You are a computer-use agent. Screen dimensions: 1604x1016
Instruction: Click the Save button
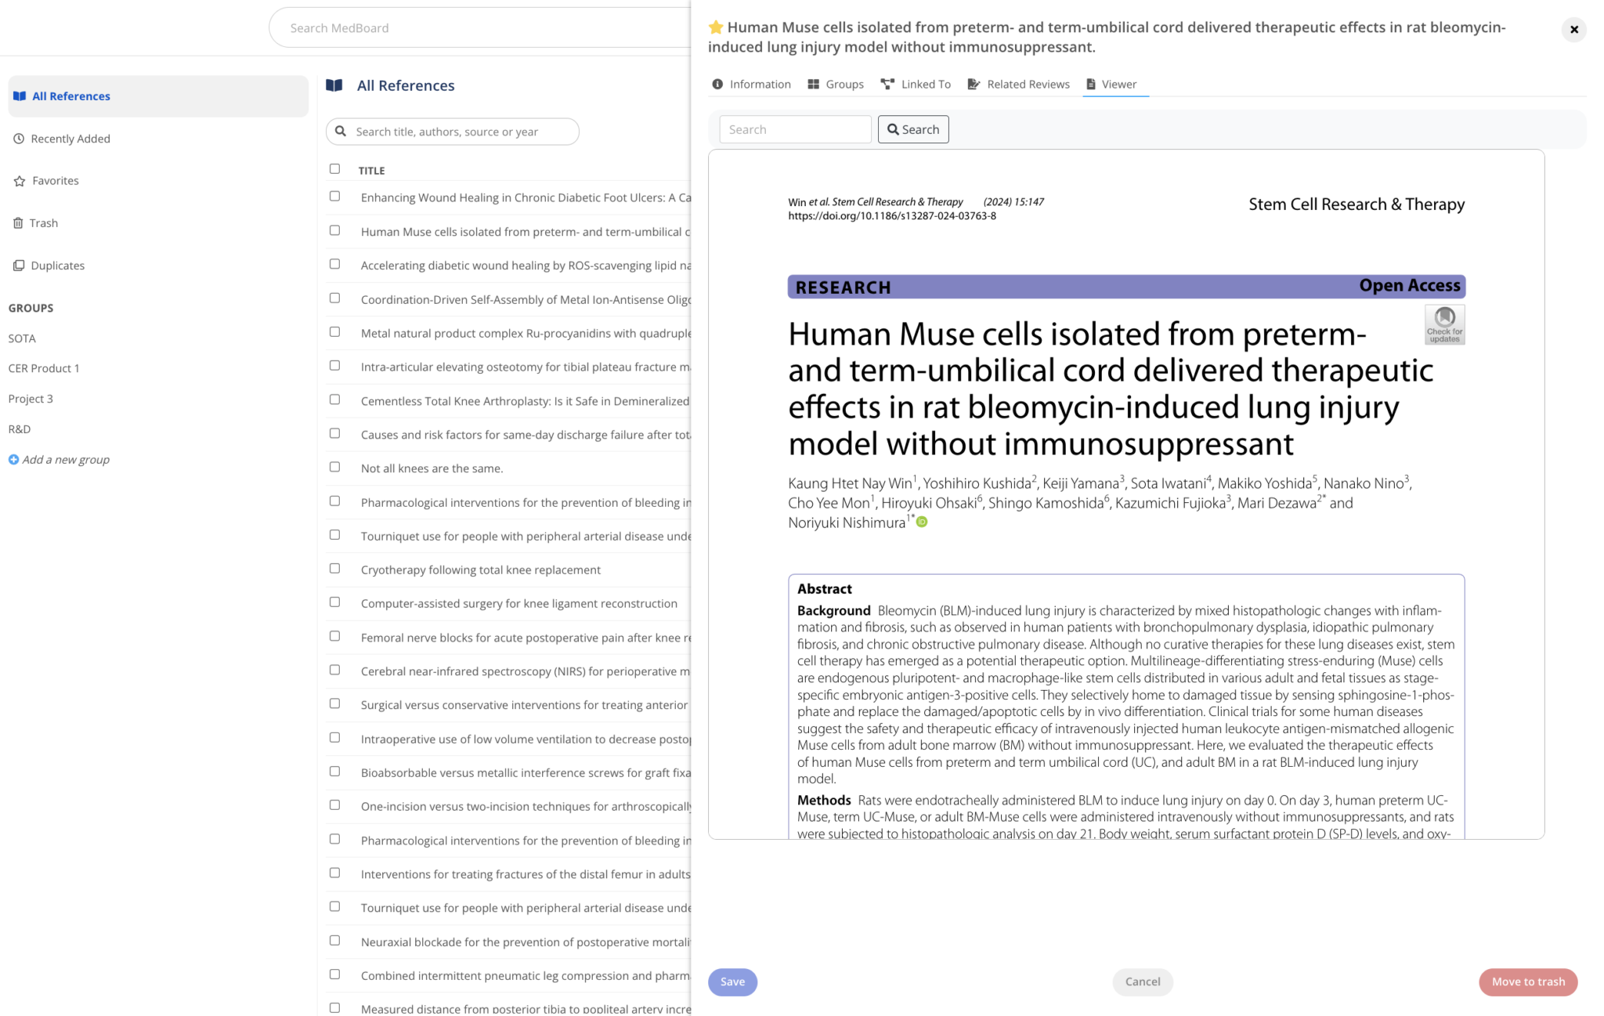pos(732,982)
